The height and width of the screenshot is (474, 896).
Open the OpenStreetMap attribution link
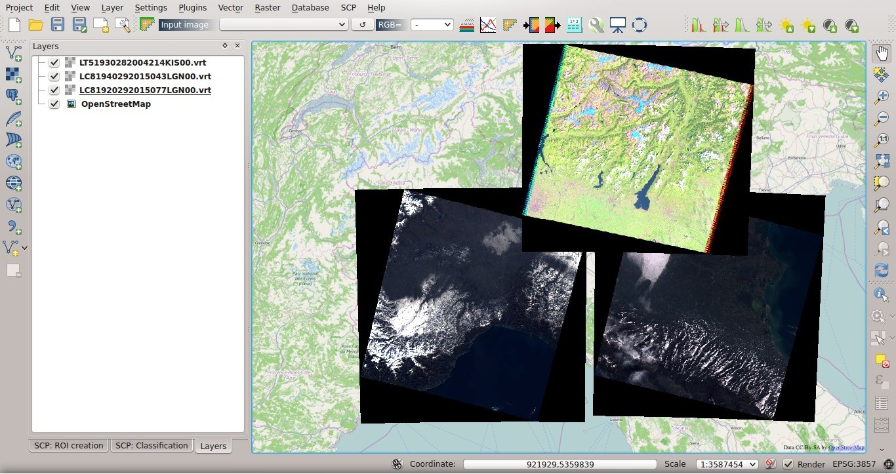pyautogui.click(x=846, y=447)
